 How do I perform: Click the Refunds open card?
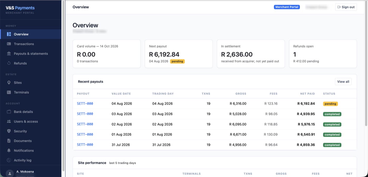pyautogui.click(x=323, y=54)
